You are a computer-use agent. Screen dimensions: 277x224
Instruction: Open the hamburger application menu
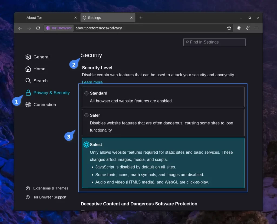[257, 28]
